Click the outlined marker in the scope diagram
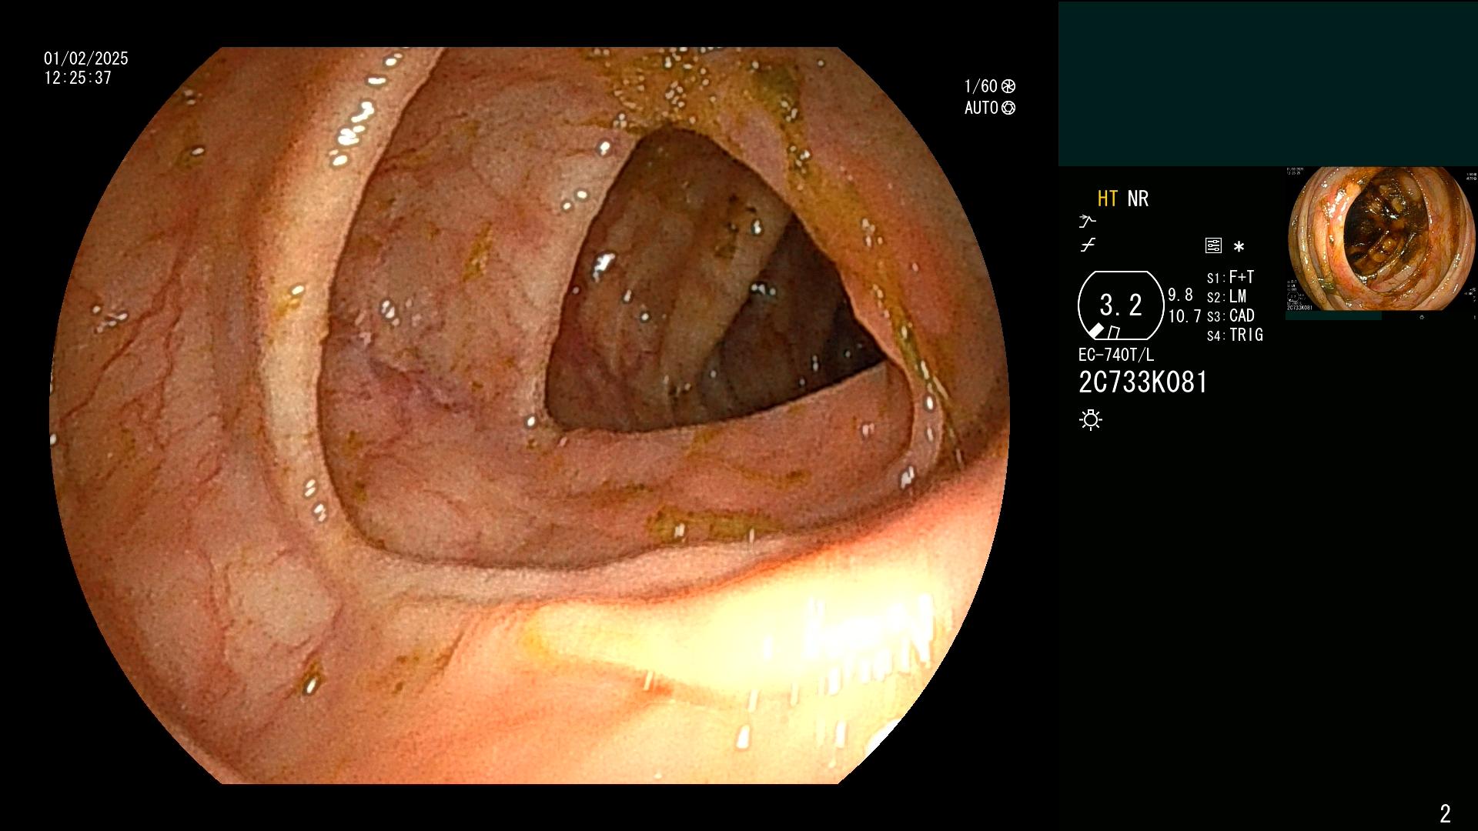Image resolution: width=1478 pixels, height=831 pixels. pos(1113,332)
